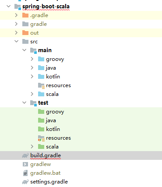The image size is (162, 187).
Task: Select scala label under main
Action: pos(52,94)
